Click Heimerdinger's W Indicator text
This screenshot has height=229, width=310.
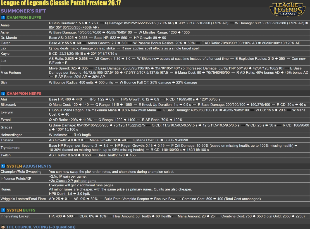58,135
